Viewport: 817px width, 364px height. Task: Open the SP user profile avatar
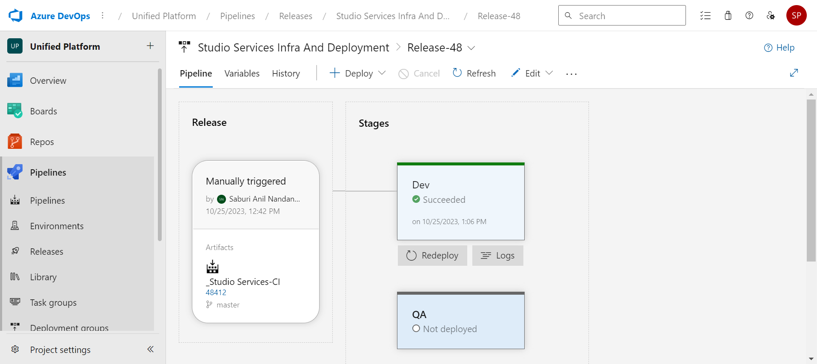tap(797, 16)
